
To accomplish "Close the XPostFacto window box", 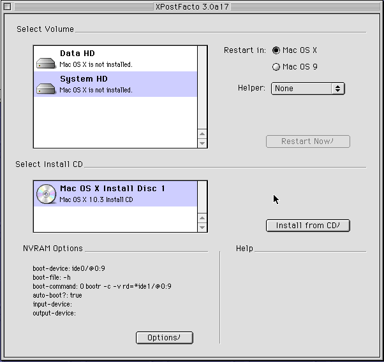I will click(8, 6).
